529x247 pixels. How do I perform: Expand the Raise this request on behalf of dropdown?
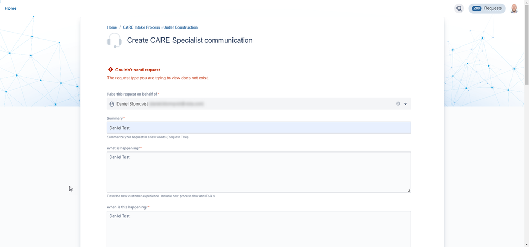(x=406, y=104)
